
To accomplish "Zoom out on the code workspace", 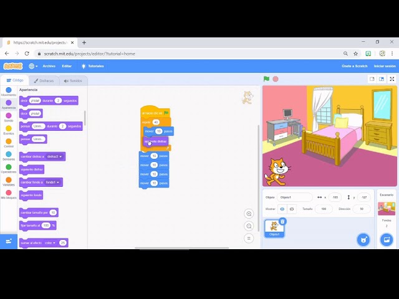I will click(249, 226).
